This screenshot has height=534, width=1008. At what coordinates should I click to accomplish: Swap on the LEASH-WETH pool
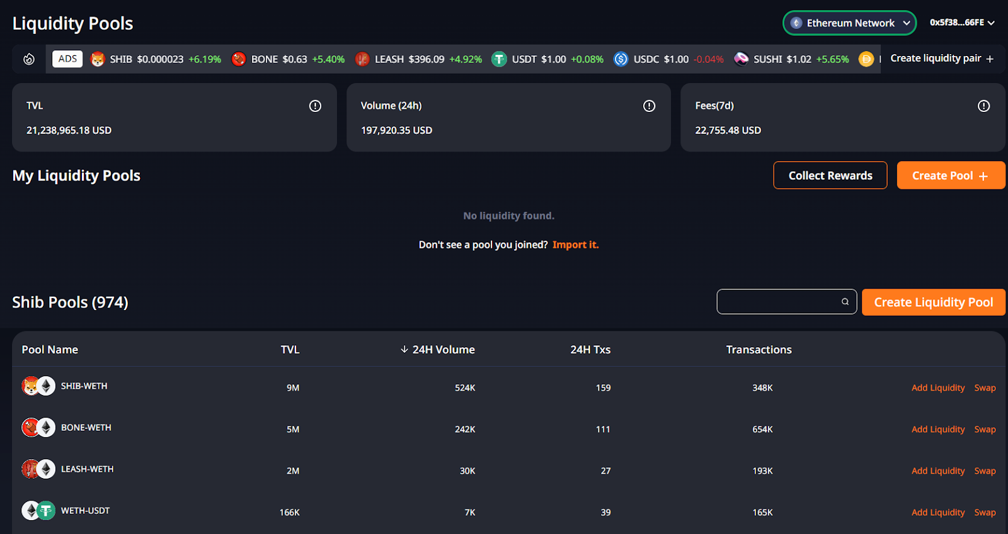(x=985, y=470)
